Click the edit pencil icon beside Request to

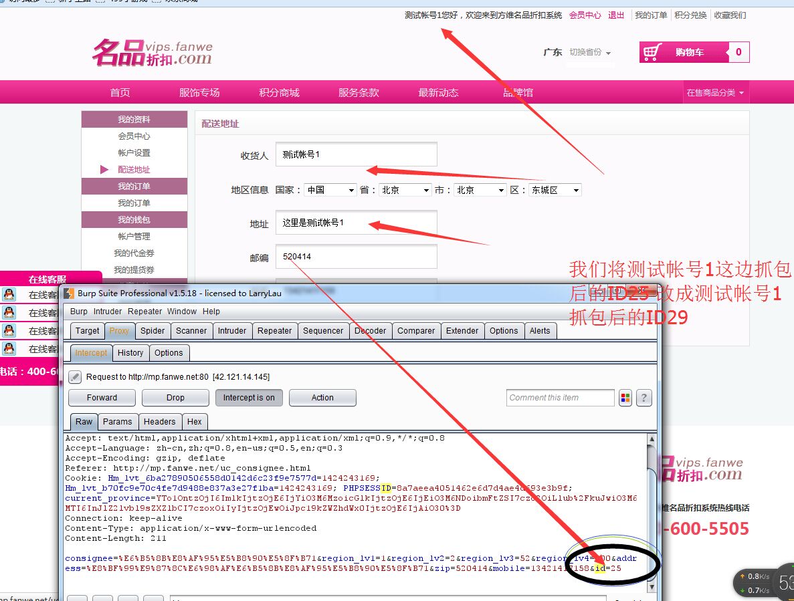(x=75, y=377)
